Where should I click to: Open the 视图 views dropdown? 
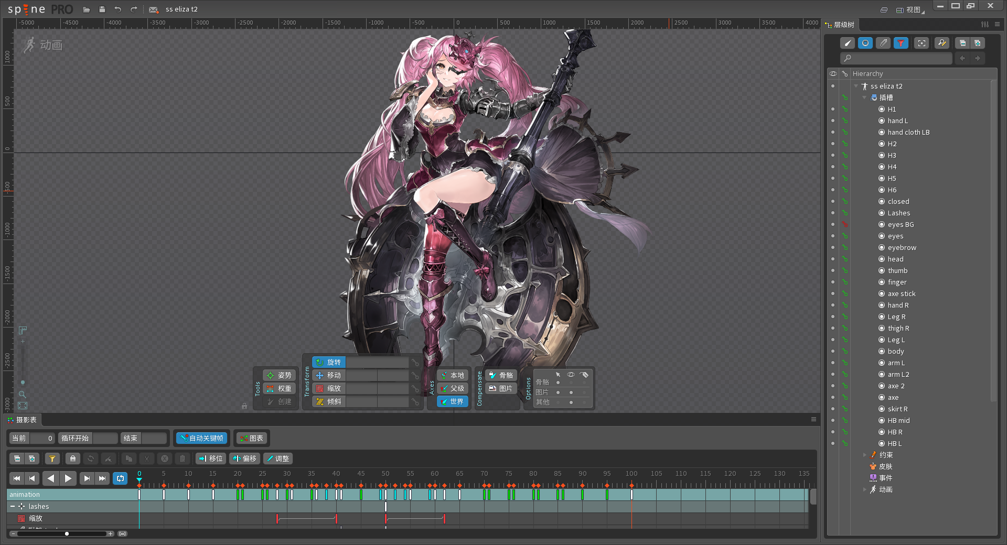pos(910,9)
